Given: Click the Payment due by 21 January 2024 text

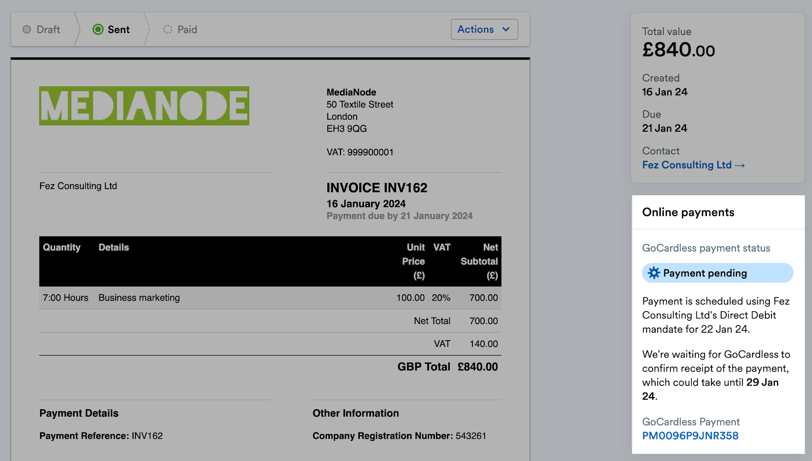Looking at the screenshot, I should (x=399, y=216).
